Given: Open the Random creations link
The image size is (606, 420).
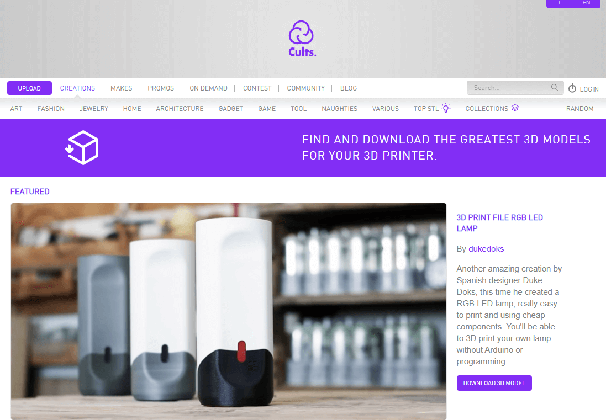Looking at the screenshot, I should tap(579, 109).
